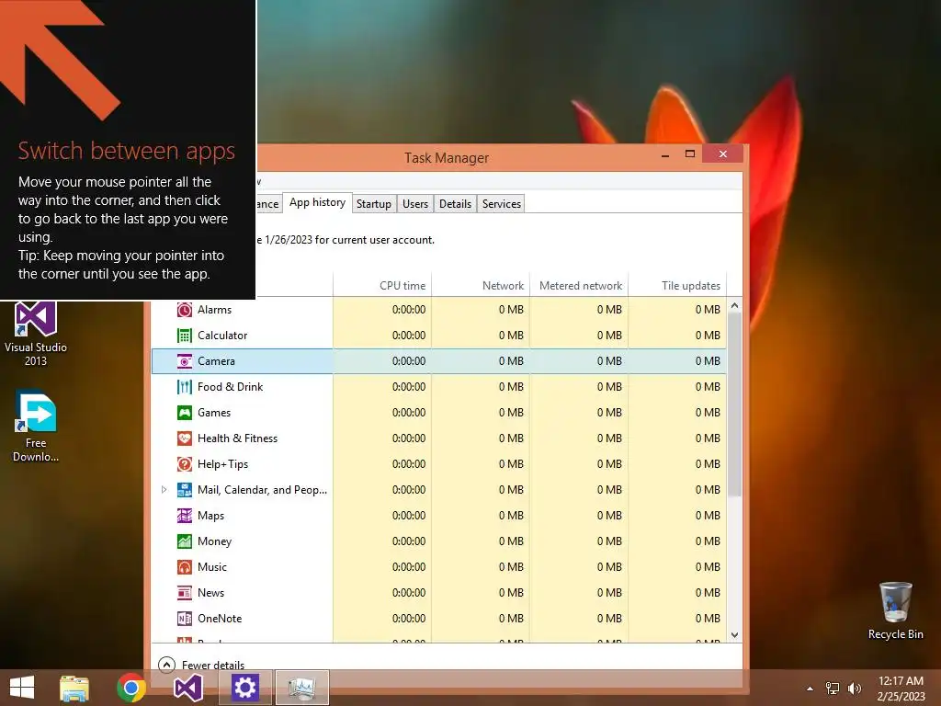This screenshot has height=706, width=941.
Task: Click the Mail, Calendar, and People icon
Action: [x=184, y=490]
